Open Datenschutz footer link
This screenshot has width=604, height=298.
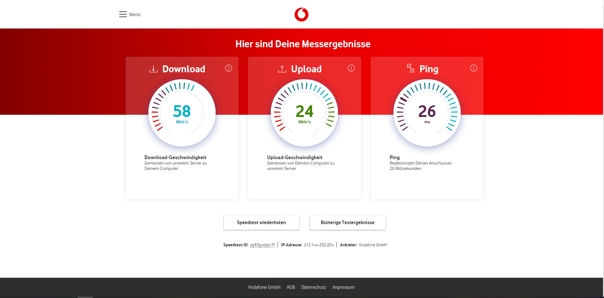(314, 287)
